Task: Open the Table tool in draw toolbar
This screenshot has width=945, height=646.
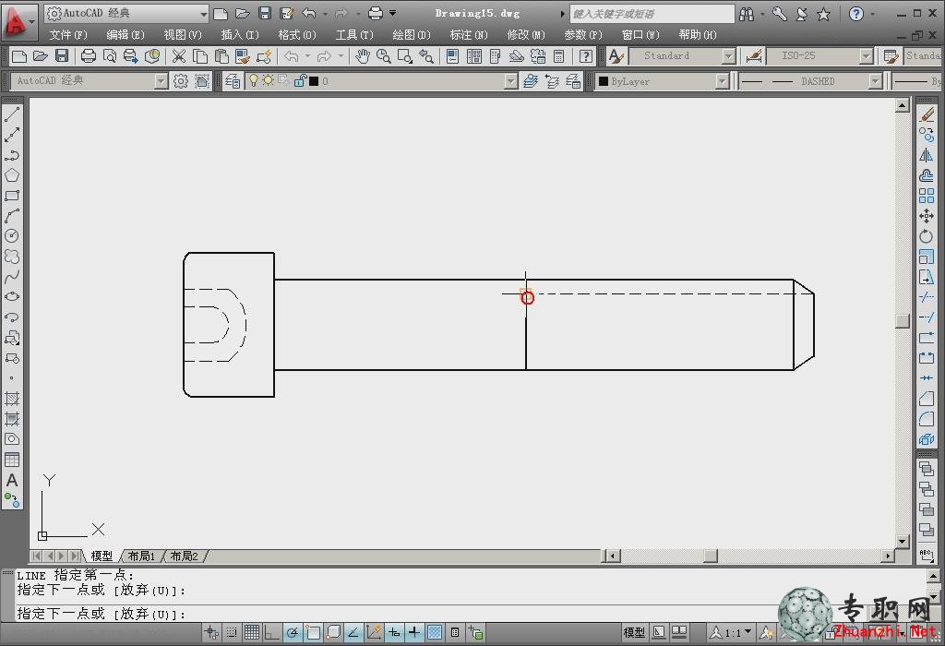Action: (12, 460)
